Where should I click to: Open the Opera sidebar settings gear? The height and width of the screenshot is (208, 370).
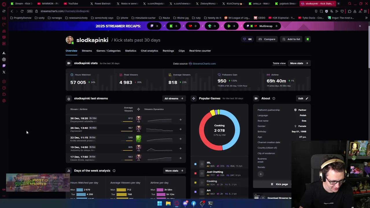[x=4, y=101]
